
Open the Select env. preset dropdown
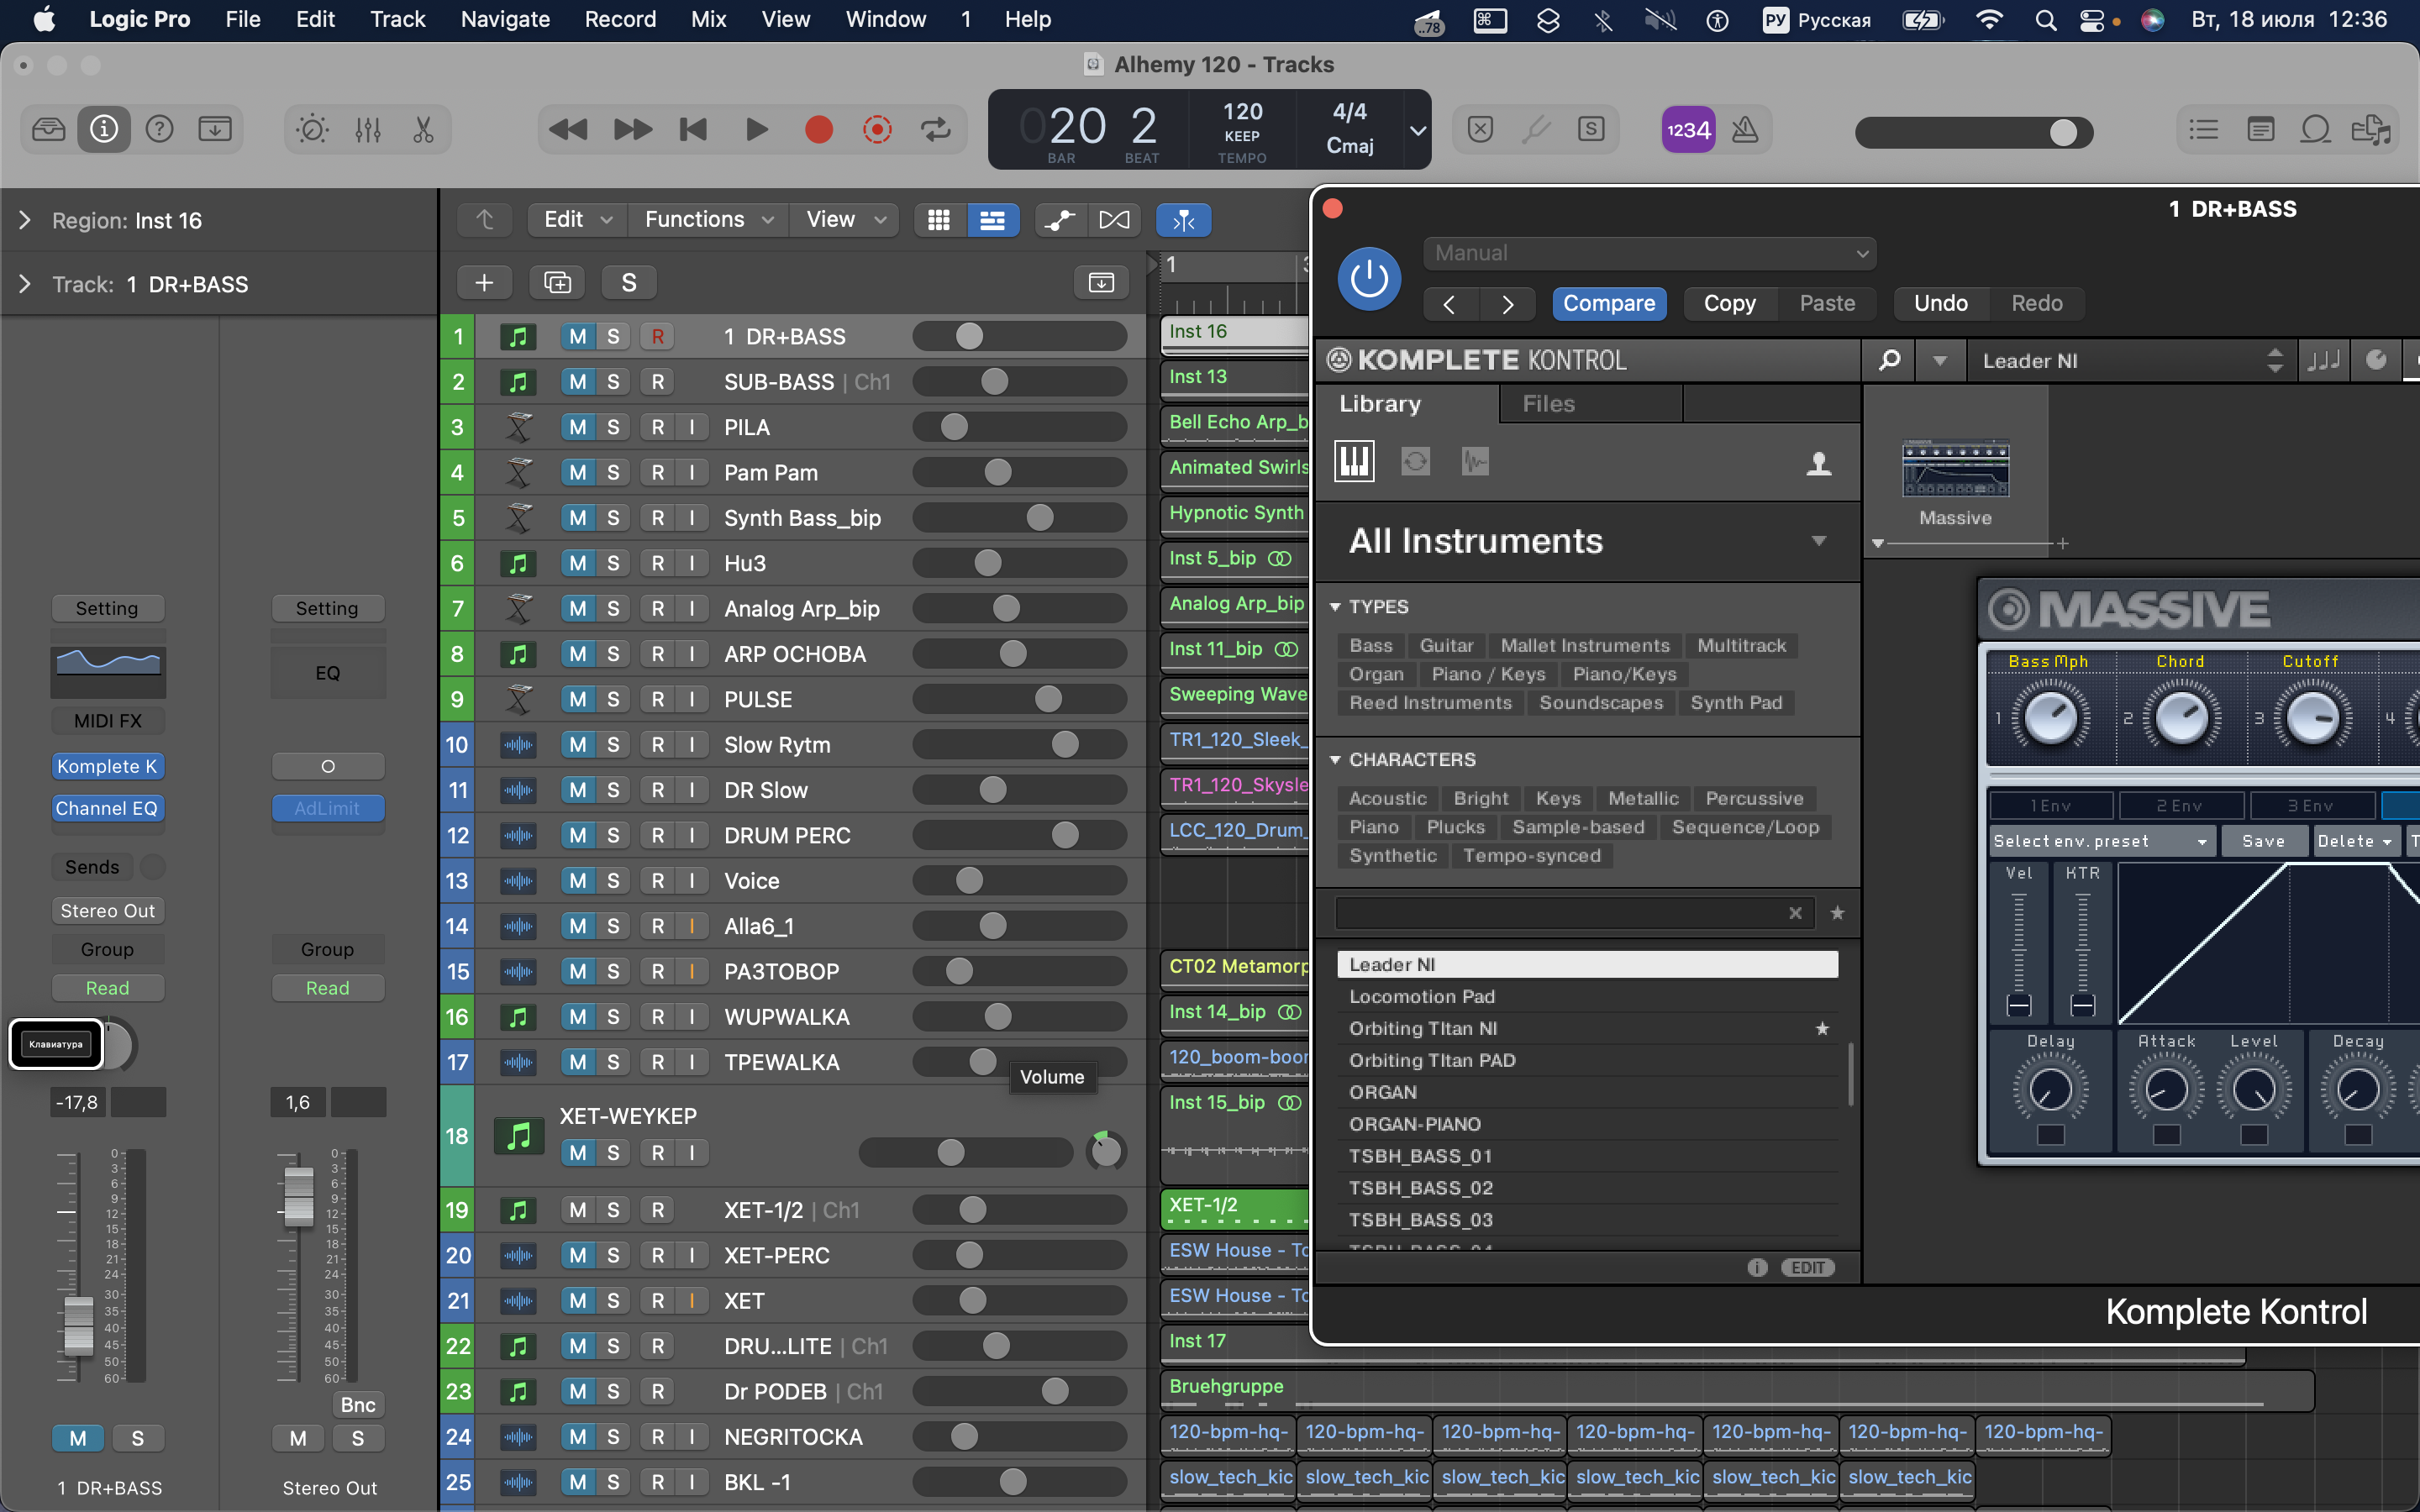point(2102,841)
